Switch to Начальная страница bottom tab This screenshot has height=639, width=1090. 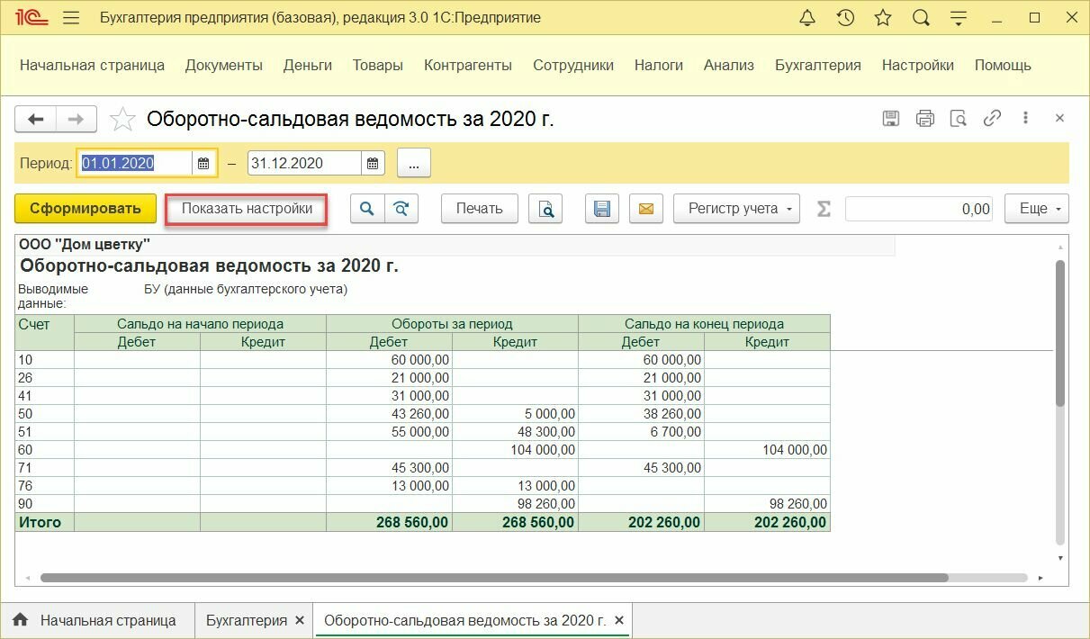(96, 620)
